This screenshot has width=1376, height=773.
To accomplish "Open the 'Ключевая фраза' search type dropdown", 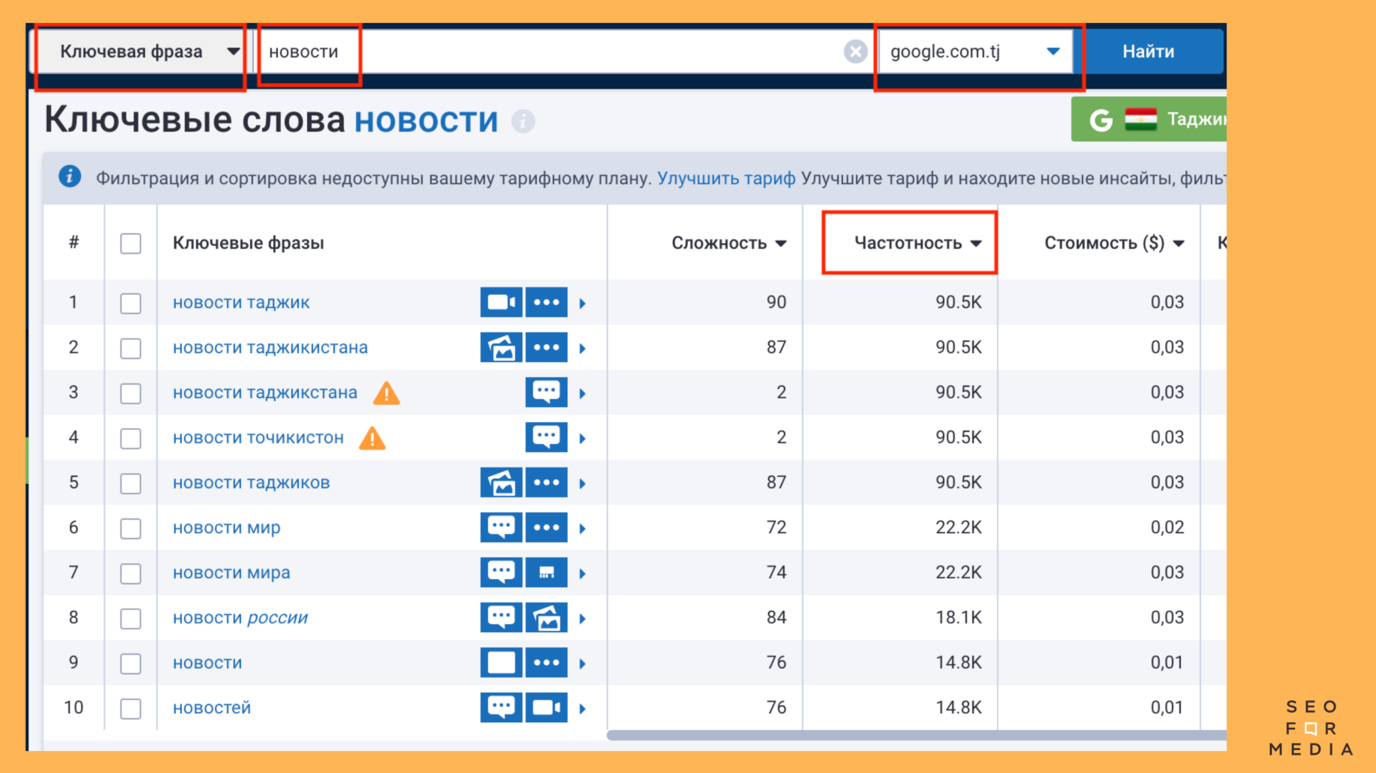I will [141, 52].
